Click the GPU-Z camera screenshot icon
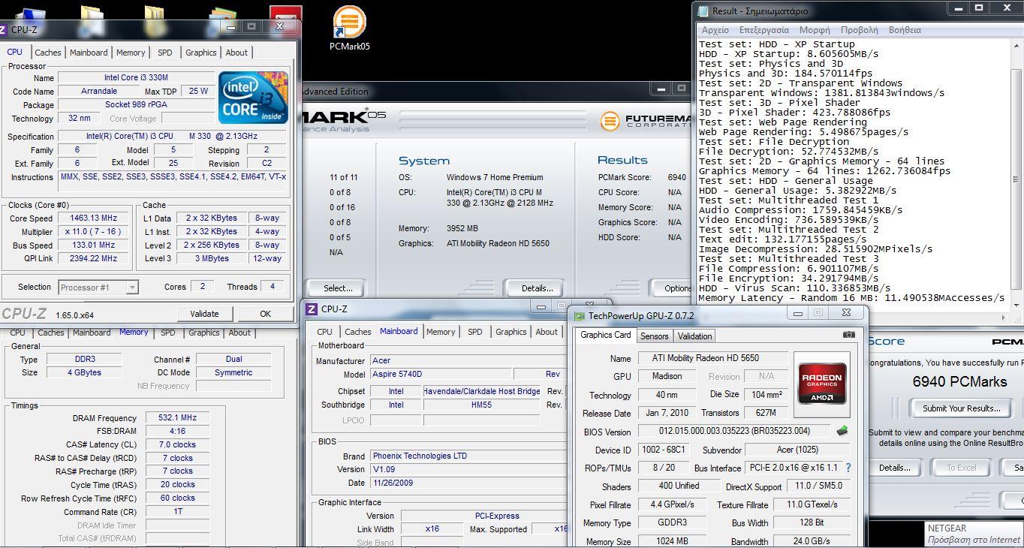 coord(848,335)
